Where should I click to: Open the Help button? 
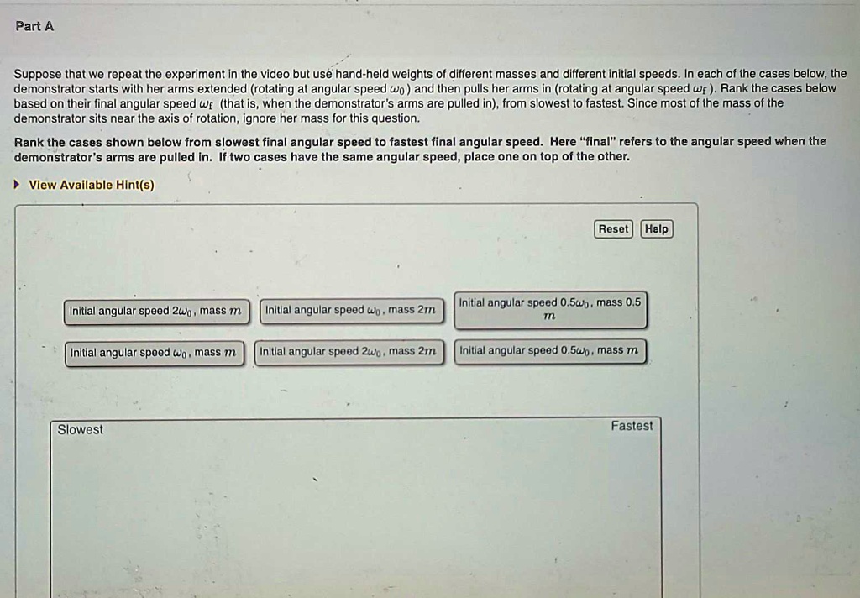coord(657,229)
